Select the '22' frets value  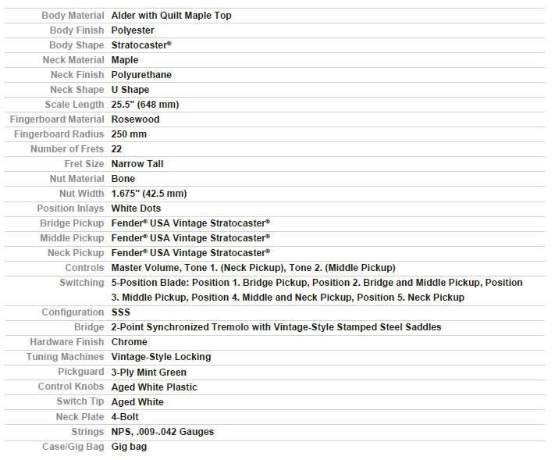pos(116,149)
